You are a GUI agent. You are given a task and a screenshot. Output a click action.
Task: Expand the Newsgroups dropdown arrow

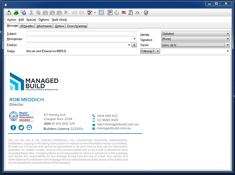pyautogui.click(x=135, y=39)
